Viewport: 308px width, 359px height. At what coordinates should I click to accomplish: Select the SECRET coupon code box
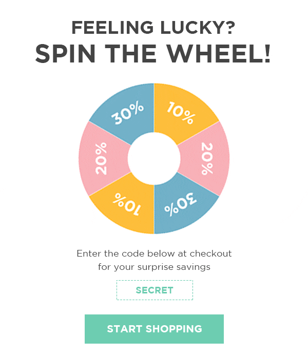pos(155,290)
